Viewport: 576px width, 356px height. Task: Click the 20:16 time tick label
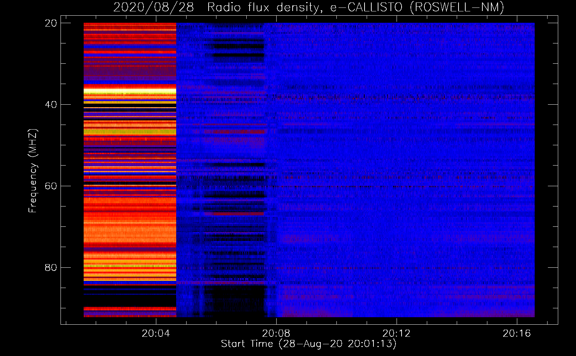[517, 334]
